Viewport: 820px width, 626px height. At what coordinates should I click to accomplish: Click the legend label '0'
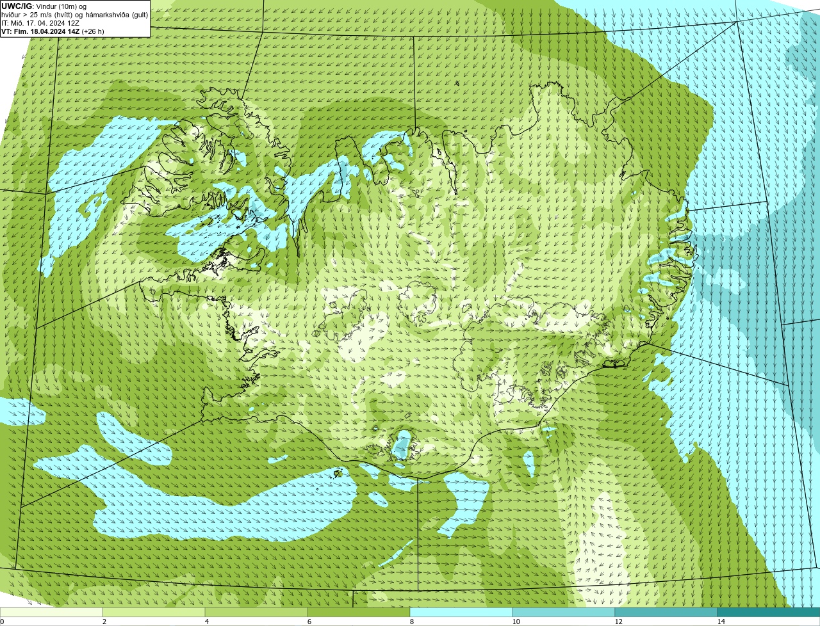point(2,622)
